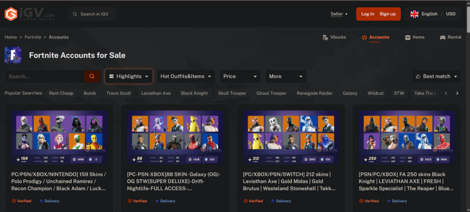Click the orange search magnifier button

pos(92,76)
